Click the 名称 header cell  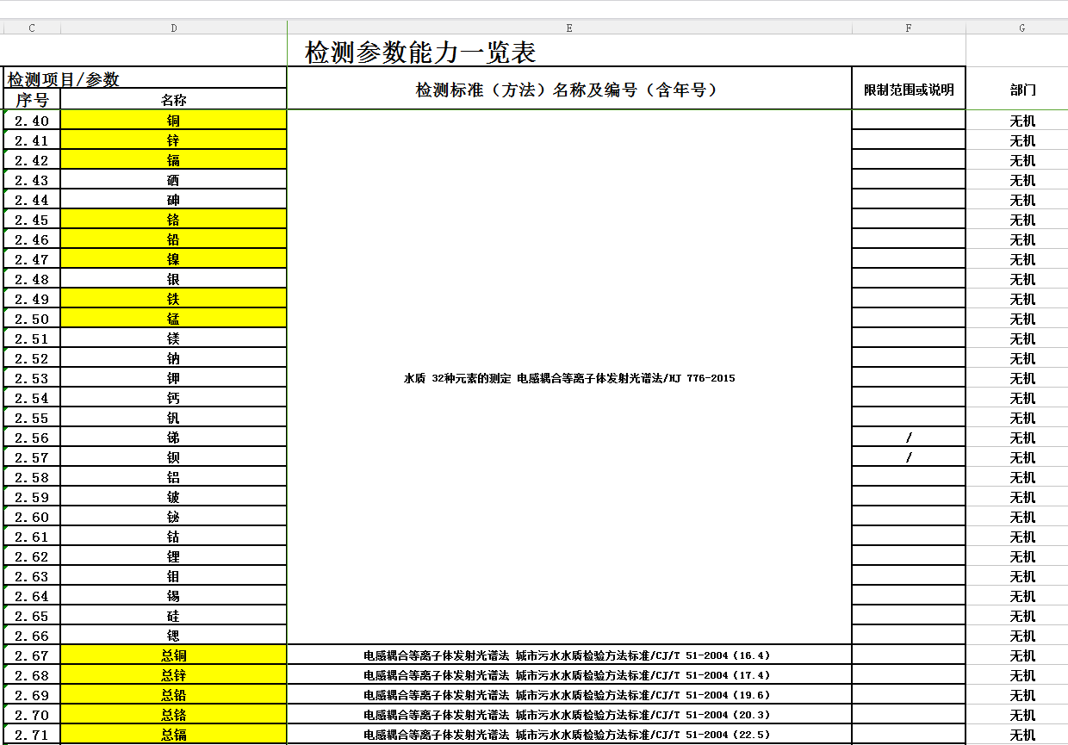coord(174,99)
